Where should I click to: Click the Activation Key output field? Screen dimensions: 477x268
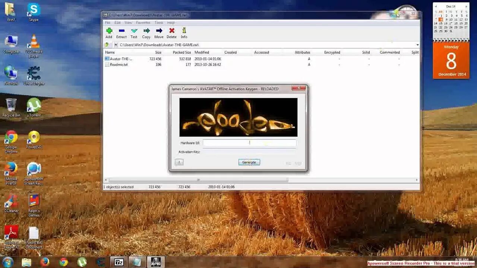(249, 152)
